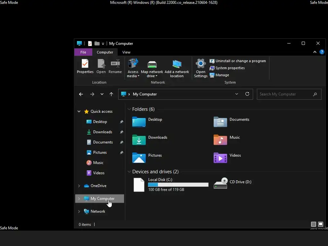Screen dimensions: 328x246
Task: Click Add a network location icon
Action: click(x=177, y=68)
